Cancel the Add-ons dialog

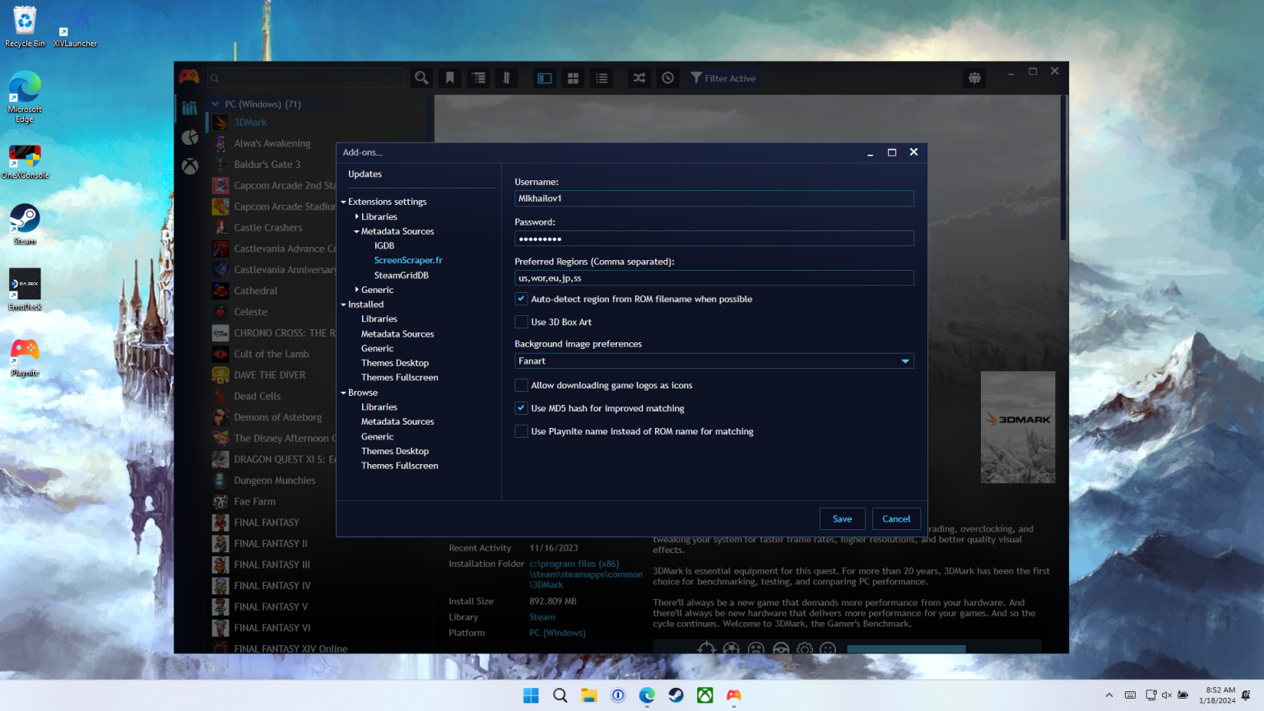(896, 518)
